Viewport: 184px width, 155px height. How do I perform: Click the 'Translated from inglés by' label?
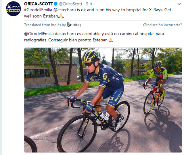pos(45,25)
